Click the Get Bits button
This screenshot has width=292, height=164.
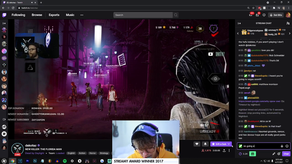coord(276,15)
